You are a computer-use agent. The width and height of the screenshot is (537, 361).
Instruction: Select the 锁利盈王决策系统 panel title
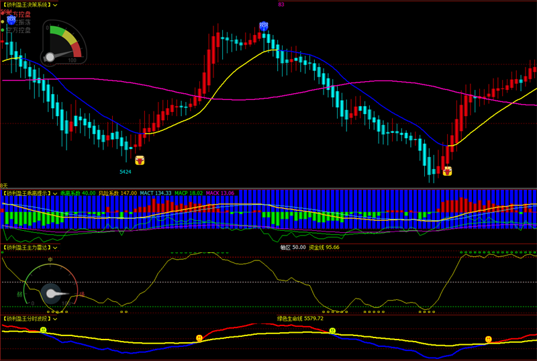pos(27,5)
